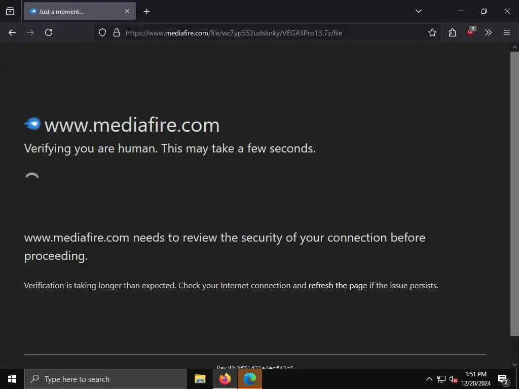Show more tools overflow chevrons
Image resolution: width=519 pixels, height=389 pixels.
point(488,32)
